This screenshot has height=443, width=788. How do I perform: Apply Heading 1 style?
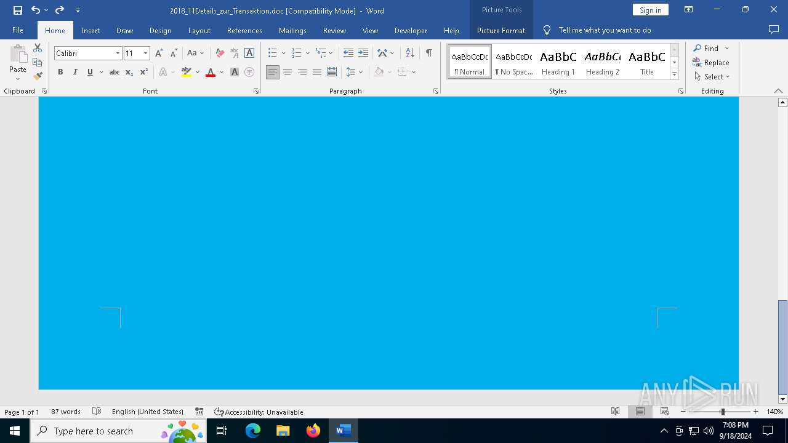pyautogui.click(x=558, y=62)
